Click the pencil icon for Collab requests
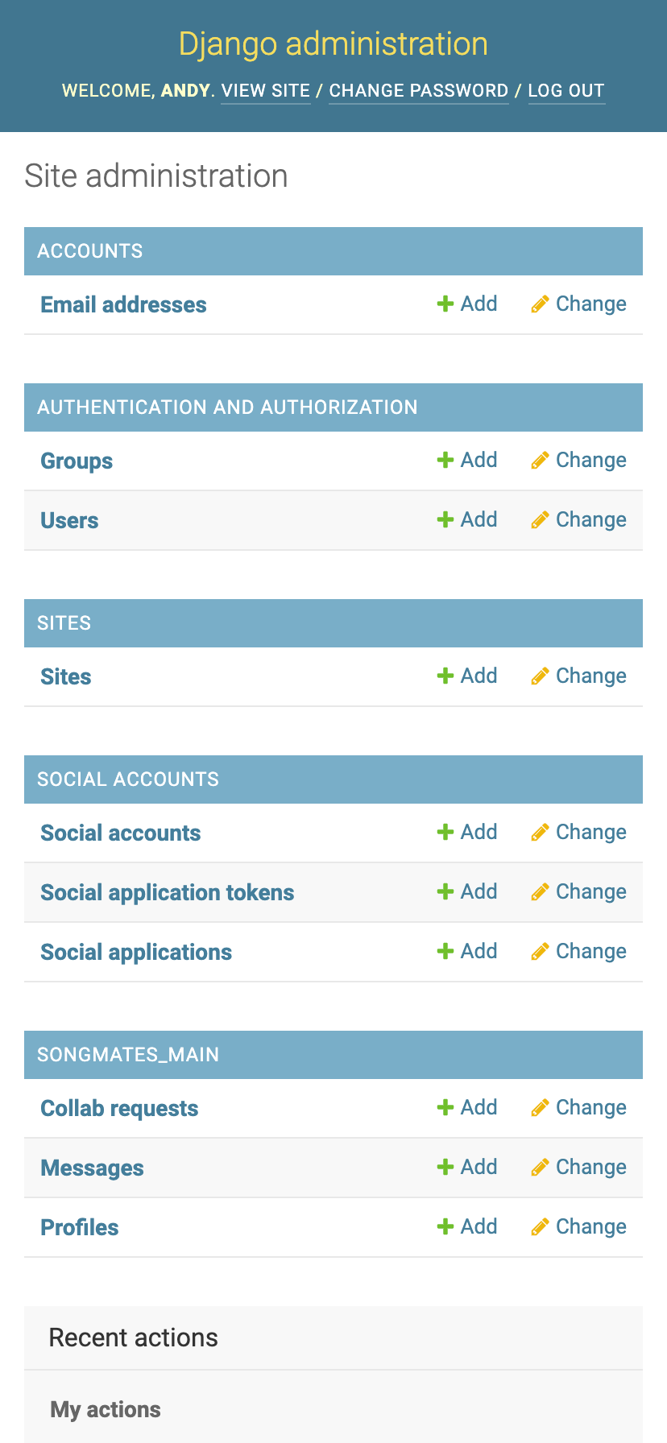Image resolution: width=667 pixels, height=1443 pixels. [540, 1107]
